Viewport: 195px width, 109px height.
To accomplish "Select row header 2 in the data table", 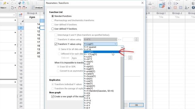I will point(21,28).
